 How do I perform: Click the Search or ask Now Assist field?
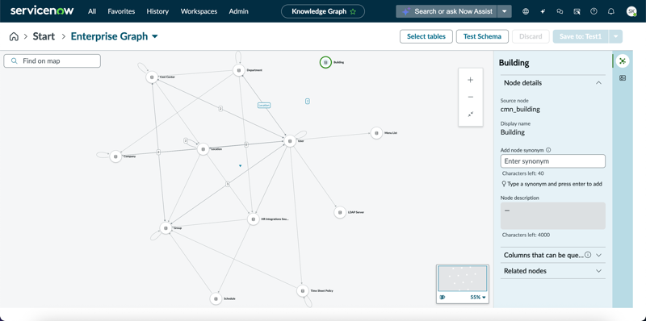(447, 11)
